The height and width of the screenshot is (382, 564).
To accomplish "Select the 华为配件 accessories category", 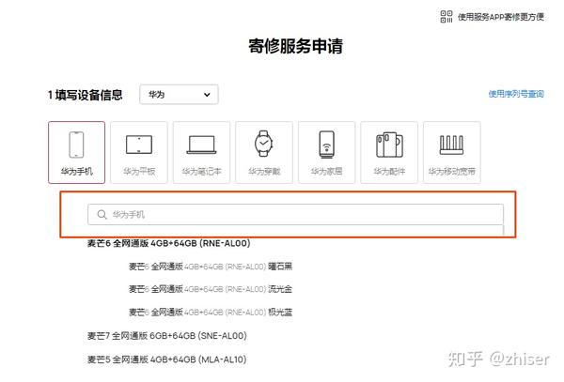I will (x=389, y=152).
